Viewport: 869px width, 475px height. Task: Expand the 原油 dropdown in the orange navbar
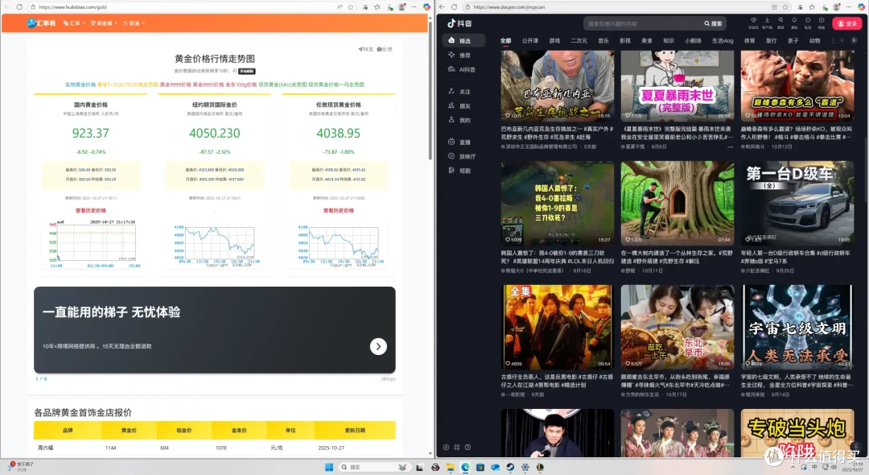click(134, 23)
